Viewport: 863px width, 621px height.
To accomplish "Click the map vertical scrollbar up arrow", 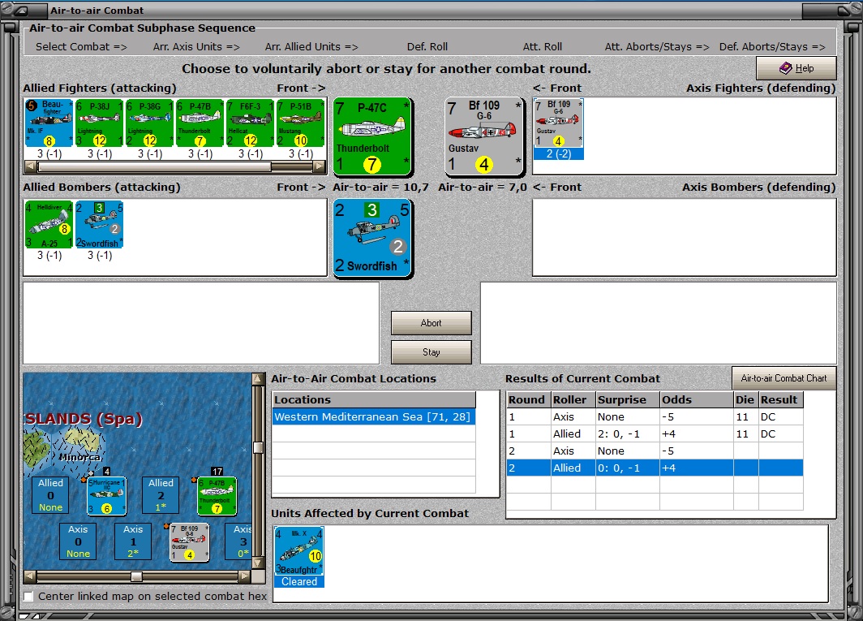I will [258, 379].
